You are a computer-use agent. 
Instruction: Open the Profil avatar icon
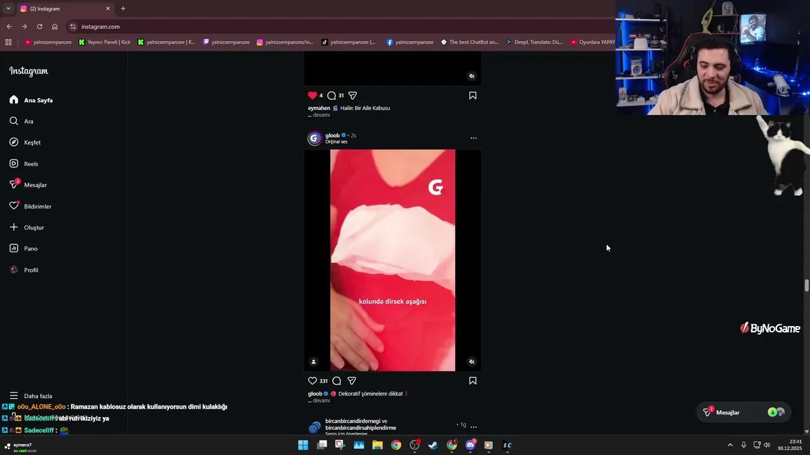[x=13, y=270]
